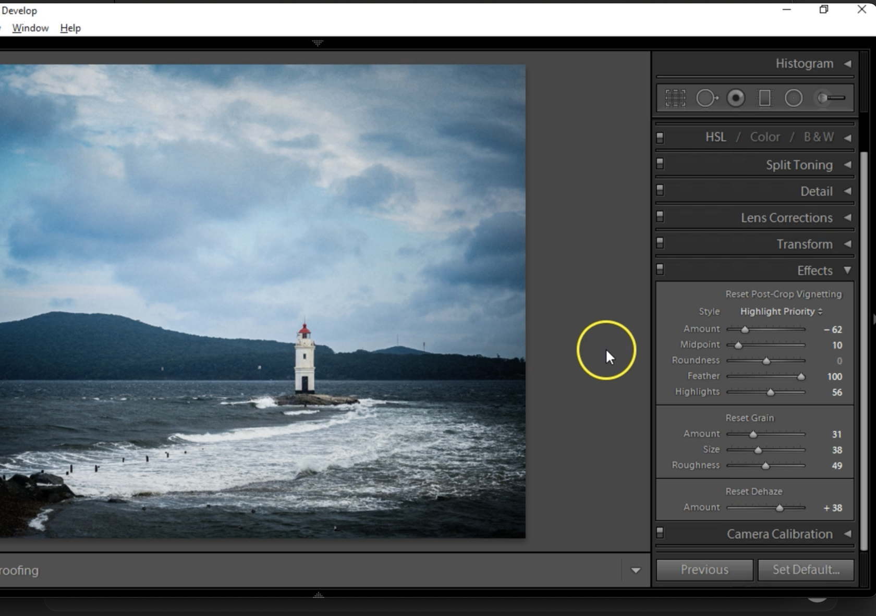
Task: Toggle the Detail panel switch
Action: click(660, 190)
